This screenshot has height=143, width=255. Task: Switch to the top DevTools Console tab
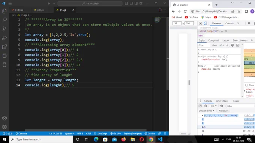click(x=229, y=23)
